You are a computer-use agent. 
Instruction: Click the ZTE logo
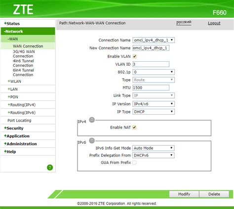point(23,9)
